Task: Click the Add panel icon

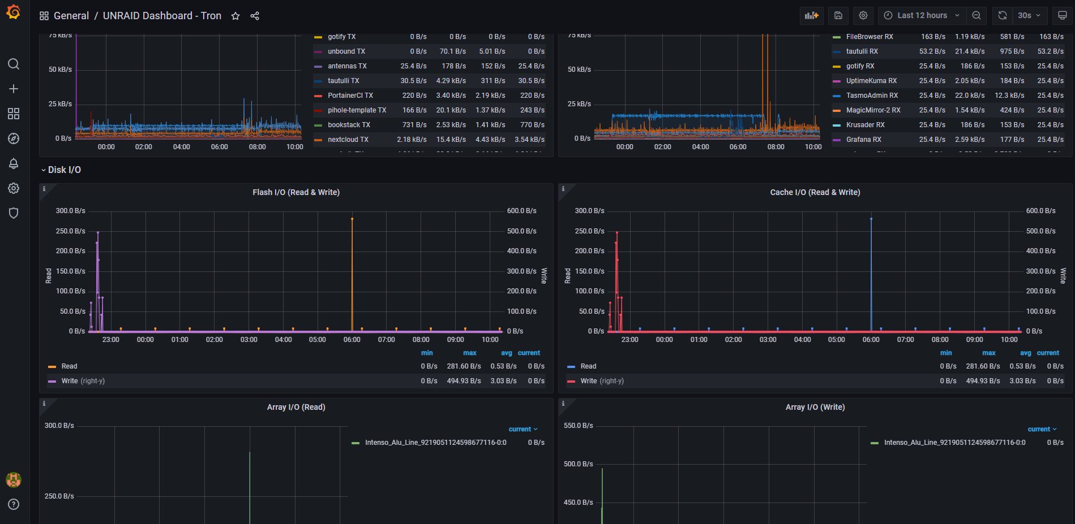Action: point(812,16)
